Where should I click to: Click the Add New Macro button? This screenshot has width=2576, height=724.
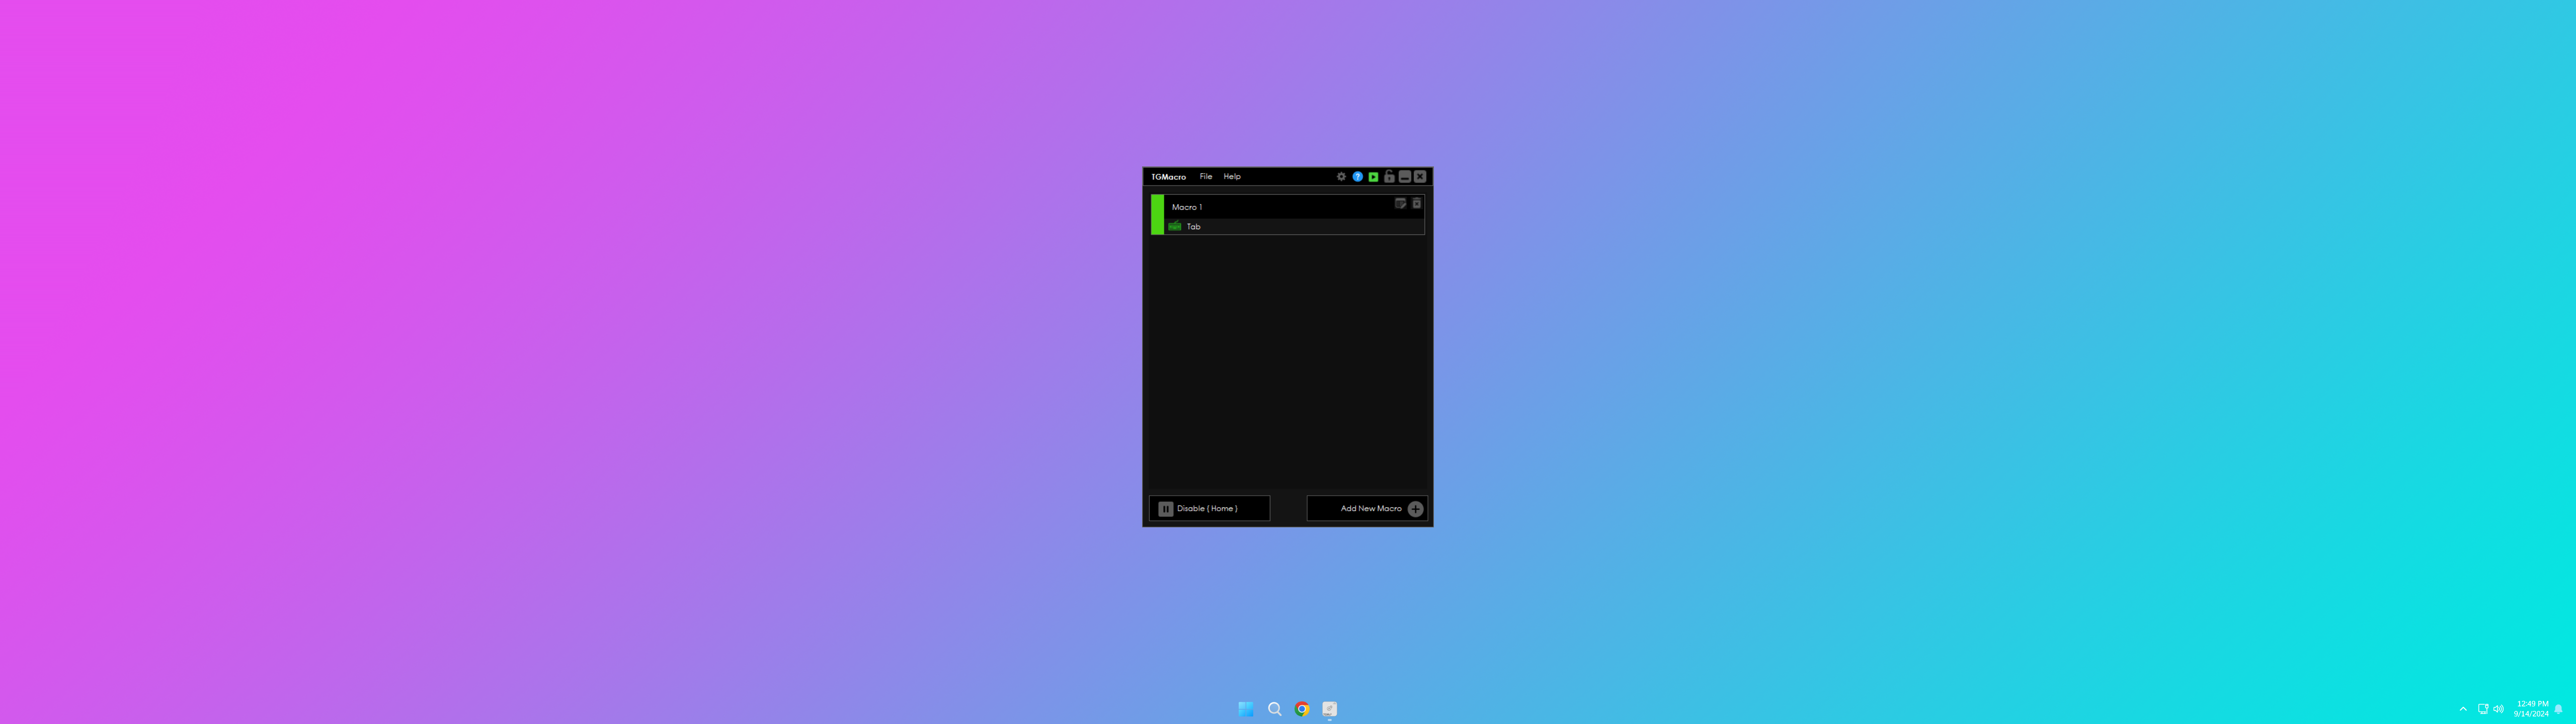pos(1366,508)
